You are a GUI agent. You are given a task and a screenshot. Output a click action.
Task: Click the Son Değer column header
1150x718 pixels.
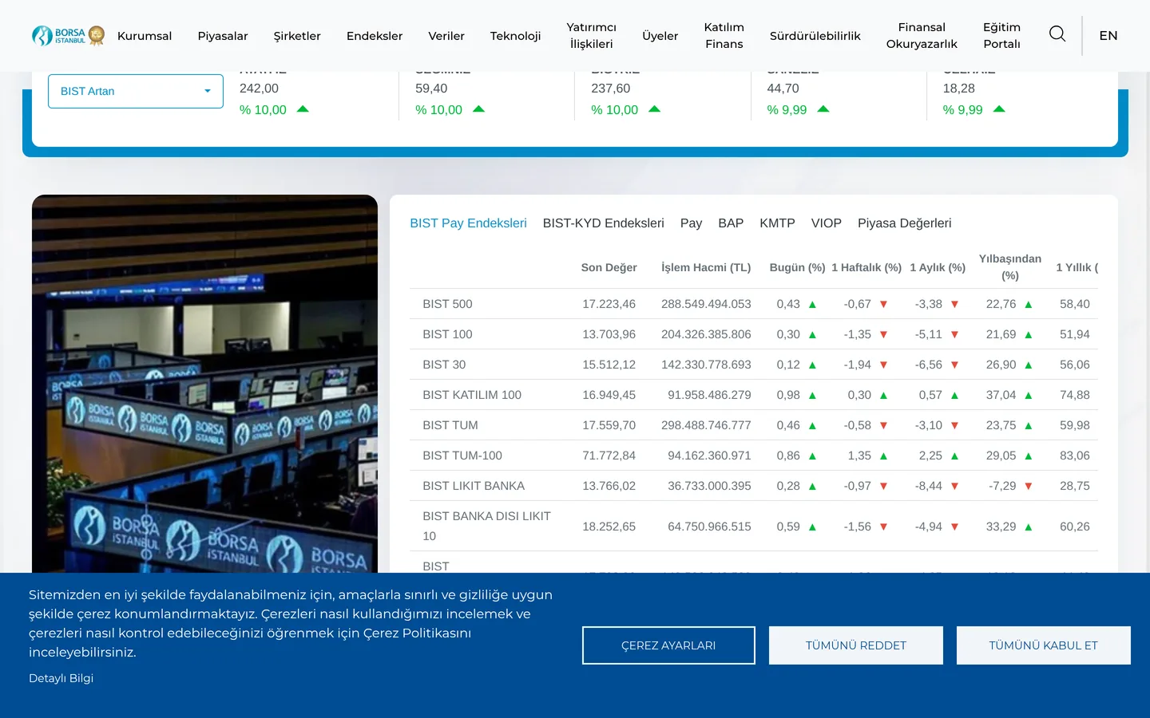tap(609, 267)
